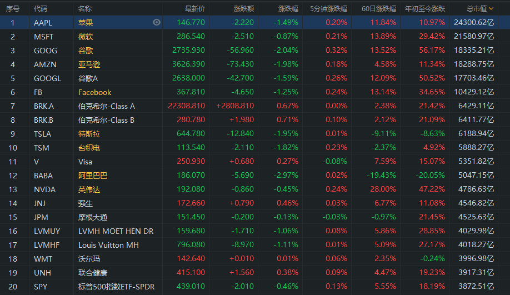Select stock code TSM
Screen dimensions: 510x295
tap(41, 148)
